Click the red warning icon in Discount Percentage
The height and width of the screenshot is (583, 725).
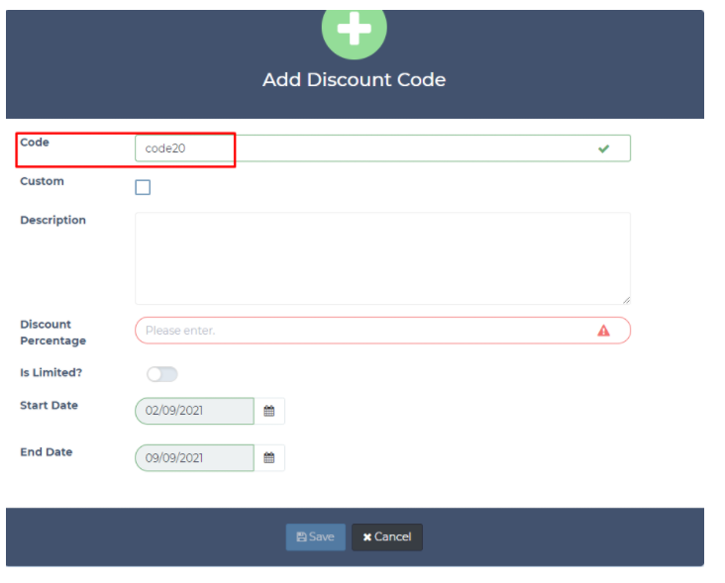point(603,331)
